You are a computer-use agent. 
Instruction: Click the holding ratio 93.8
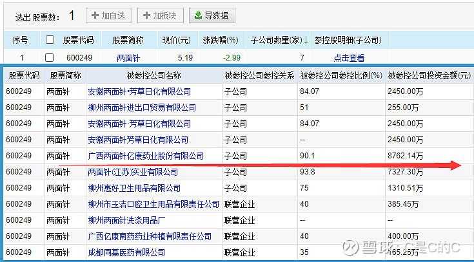tap(308, 172)
